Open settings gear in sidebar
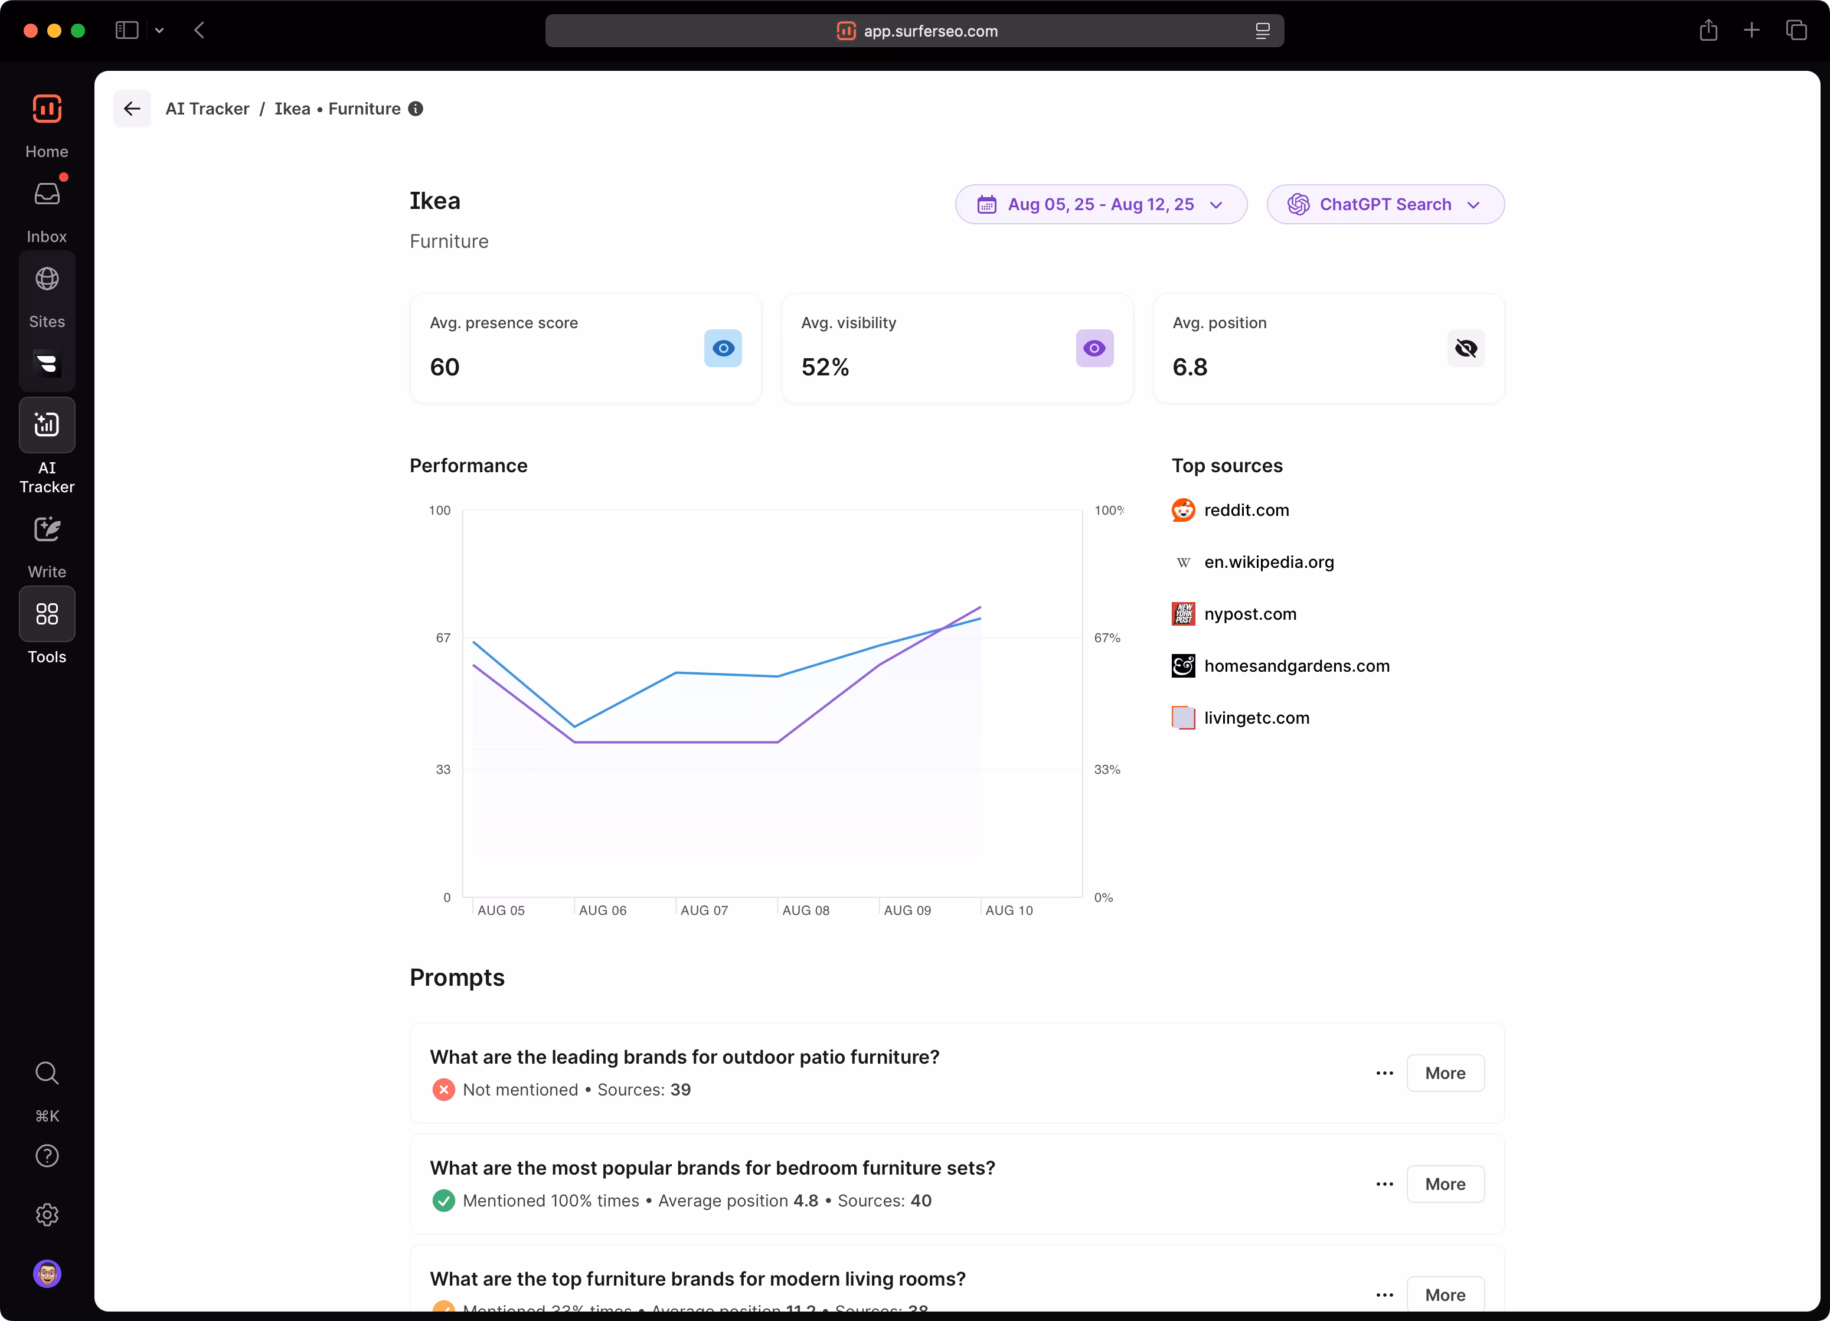Screen dimensions: 1830x1321 tap(47, 1215)
